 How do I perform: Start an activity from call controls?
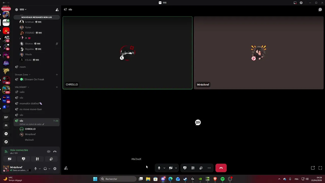point(193,168)
